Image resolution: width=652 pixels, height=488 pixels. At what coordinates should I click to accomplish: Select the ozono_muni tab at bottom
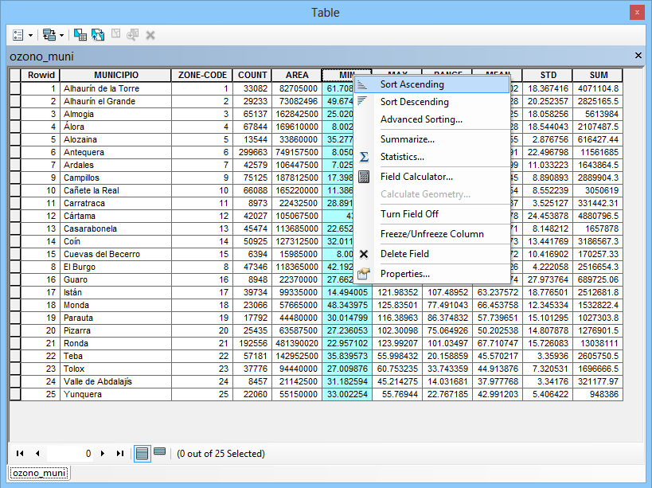click(38, 473)
